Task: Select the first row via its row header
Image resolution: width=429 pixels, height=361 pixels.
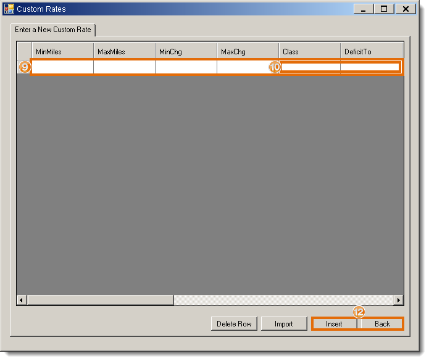Action: (x=24, y=67)
